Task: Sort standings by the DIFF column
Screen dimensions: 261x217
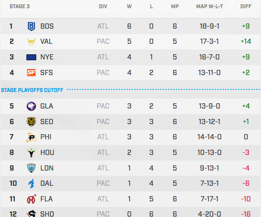Action: point(245,7)
